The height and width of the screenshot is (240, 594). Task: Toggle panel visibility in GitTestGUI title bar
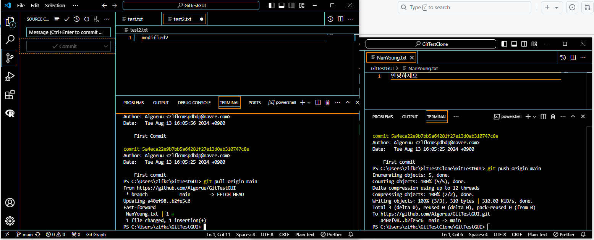(282, 6)
